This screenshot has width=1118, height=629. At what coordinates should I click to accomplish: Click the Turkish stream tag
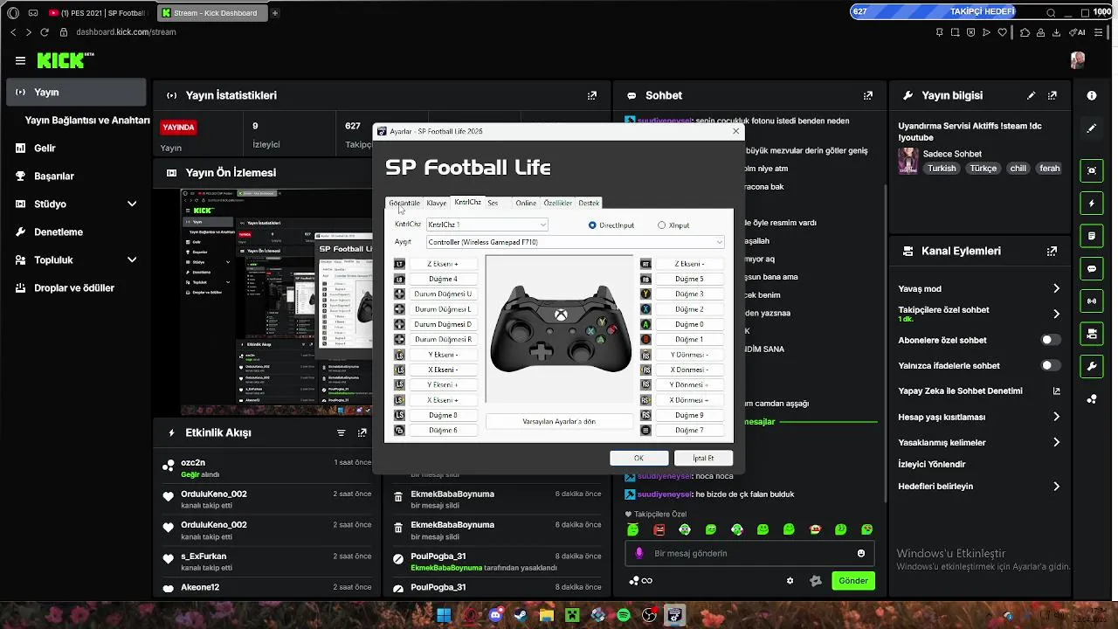[942, 169]
